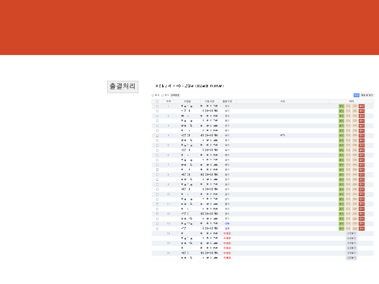
Task: Click red 결석 button in week 10 row
Action: coord(362,194)
